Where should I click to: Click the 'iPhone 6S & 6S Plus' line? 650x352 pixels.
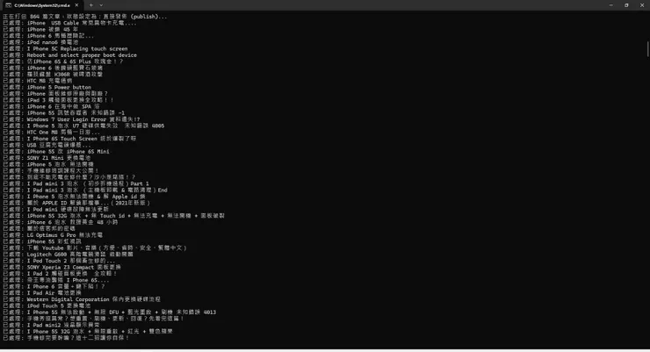point(63,61)
